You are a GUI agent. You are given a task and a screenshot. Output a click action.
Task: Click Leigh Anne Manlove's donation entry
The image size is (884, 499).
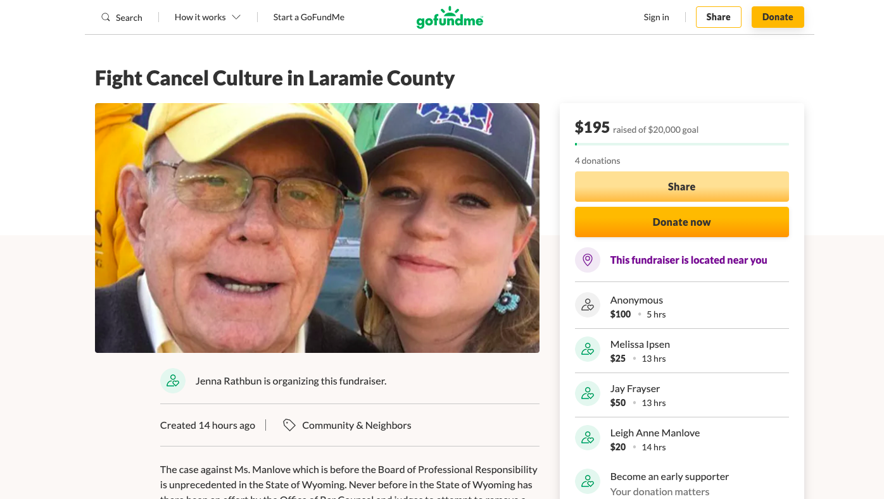655,439
